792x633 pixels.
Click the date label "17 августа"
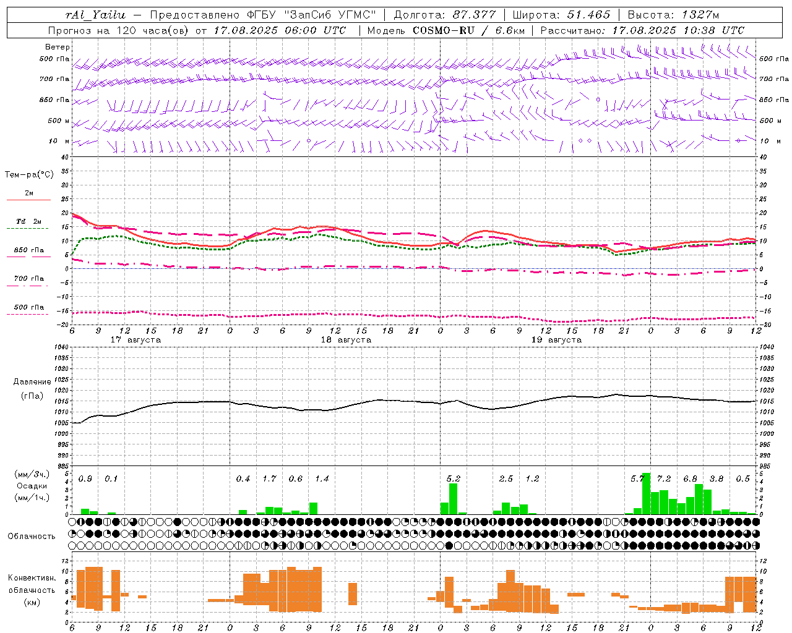pos(136,340)
